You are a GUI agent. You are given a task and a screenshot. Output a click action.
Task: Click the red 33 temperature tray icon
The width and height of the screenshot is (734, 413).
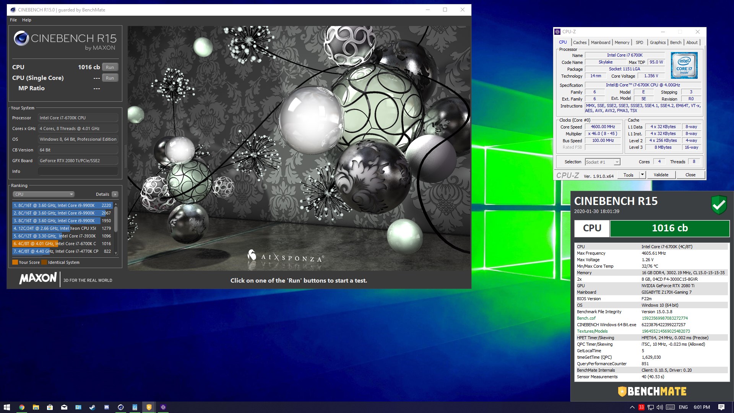click(641, 407)
